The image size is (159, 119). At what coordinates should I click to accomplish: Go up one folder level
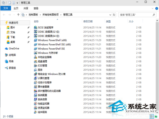pyautogui.click(x=18, y=15)
